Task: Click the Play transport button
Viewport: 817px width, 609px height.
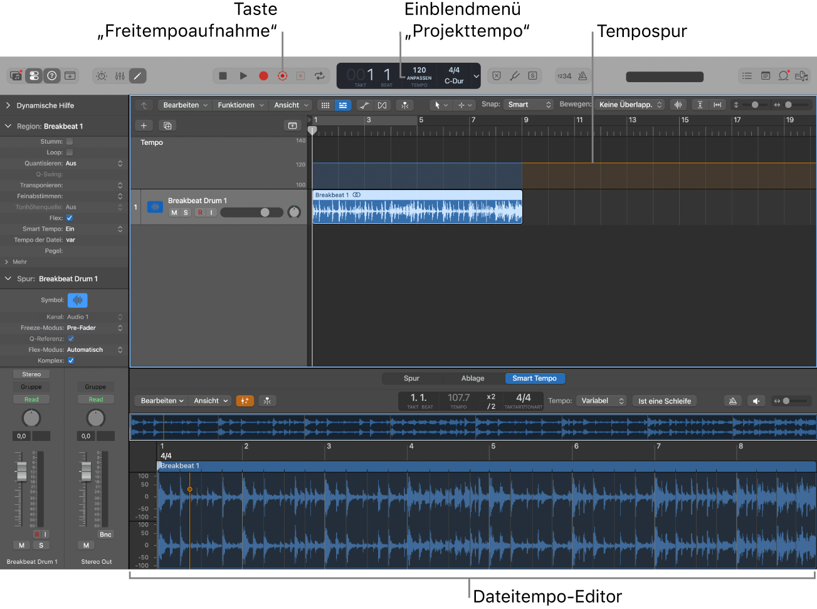Action: coord(243,76)
